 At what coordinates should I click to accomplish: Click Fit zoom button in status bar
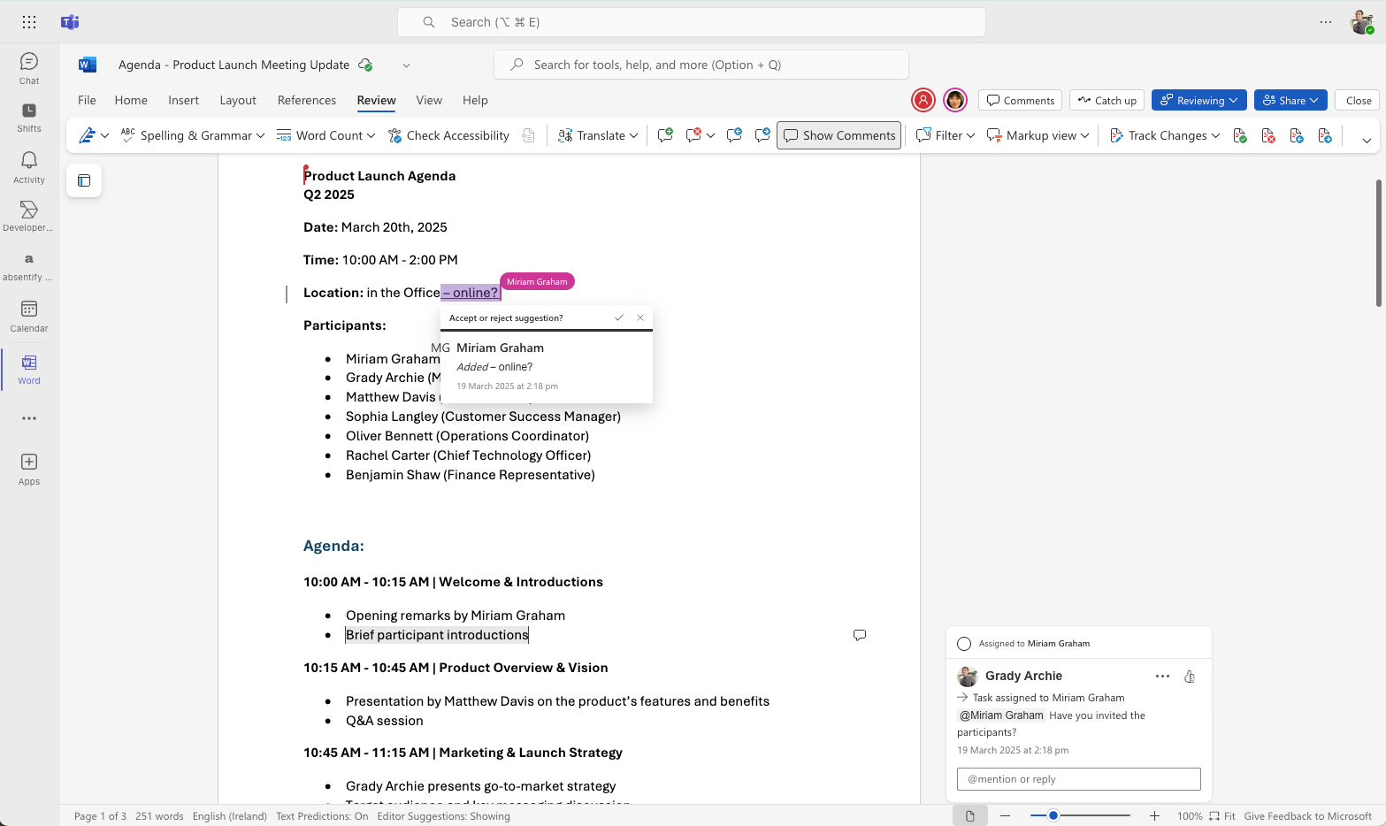pyautogui.click(x=1222, y=816)
